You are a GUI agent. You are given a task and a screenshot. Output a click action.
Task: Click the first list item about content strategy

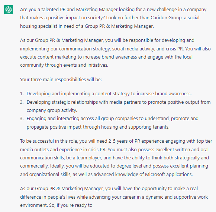point(109,94)
